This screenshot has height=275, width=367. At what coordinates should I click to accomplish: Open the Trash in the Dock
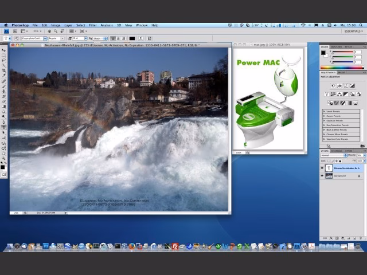click(x=358, y=246)
